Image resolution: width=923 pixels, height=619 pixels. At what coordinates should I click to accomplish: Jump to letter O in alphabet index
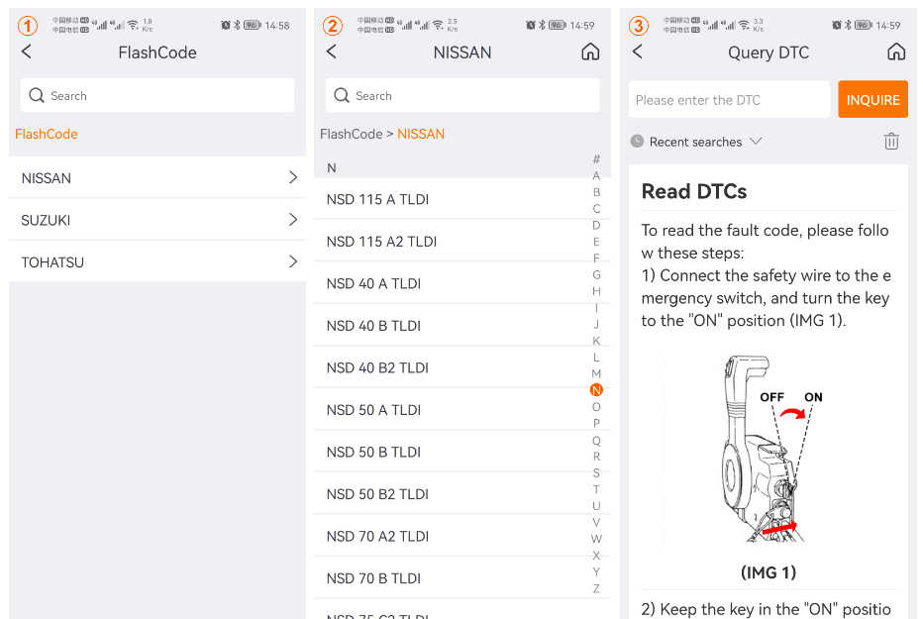pos(596,407)
